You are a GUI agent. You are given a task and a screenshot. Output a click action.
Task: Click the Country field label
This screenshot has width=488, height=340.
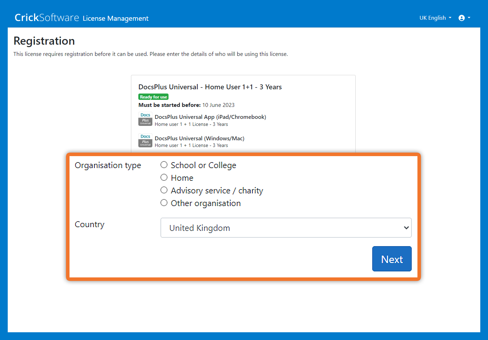90,224
